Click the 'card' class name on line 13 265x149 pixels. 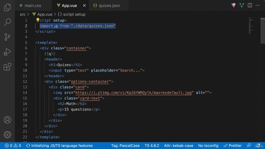coord(80,87)
